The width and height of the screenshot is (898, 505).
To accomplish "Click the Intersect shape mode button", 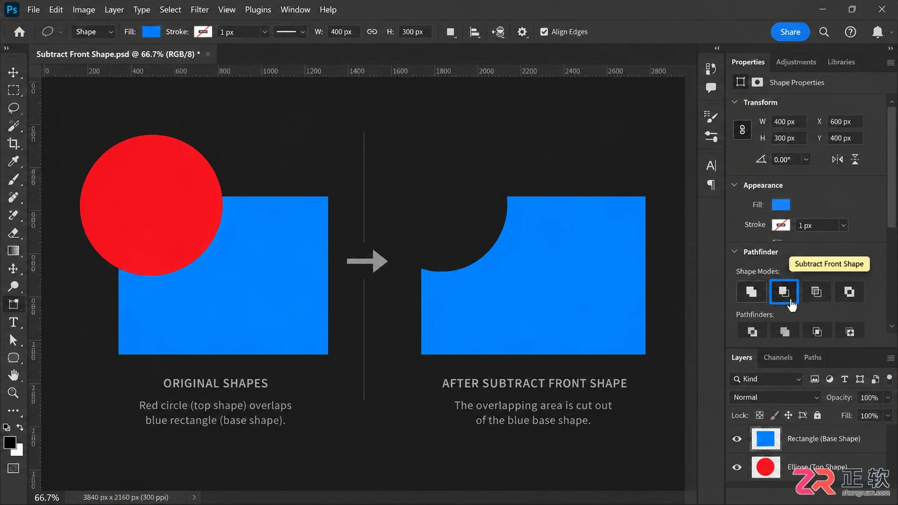I will [816, 291].
